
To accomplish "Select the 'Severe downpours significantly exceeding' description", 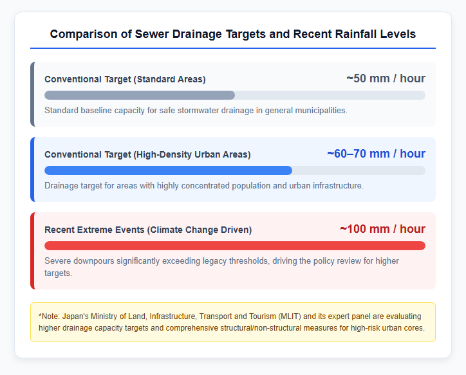I will 221,267.
